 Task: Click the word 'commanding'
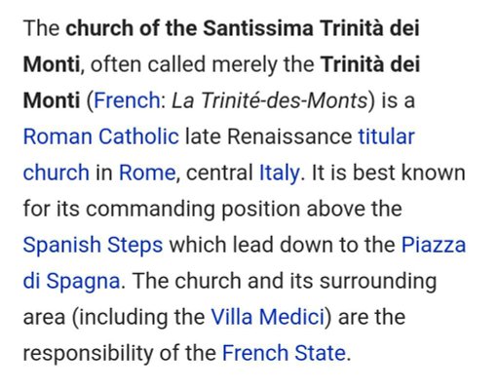150,209
